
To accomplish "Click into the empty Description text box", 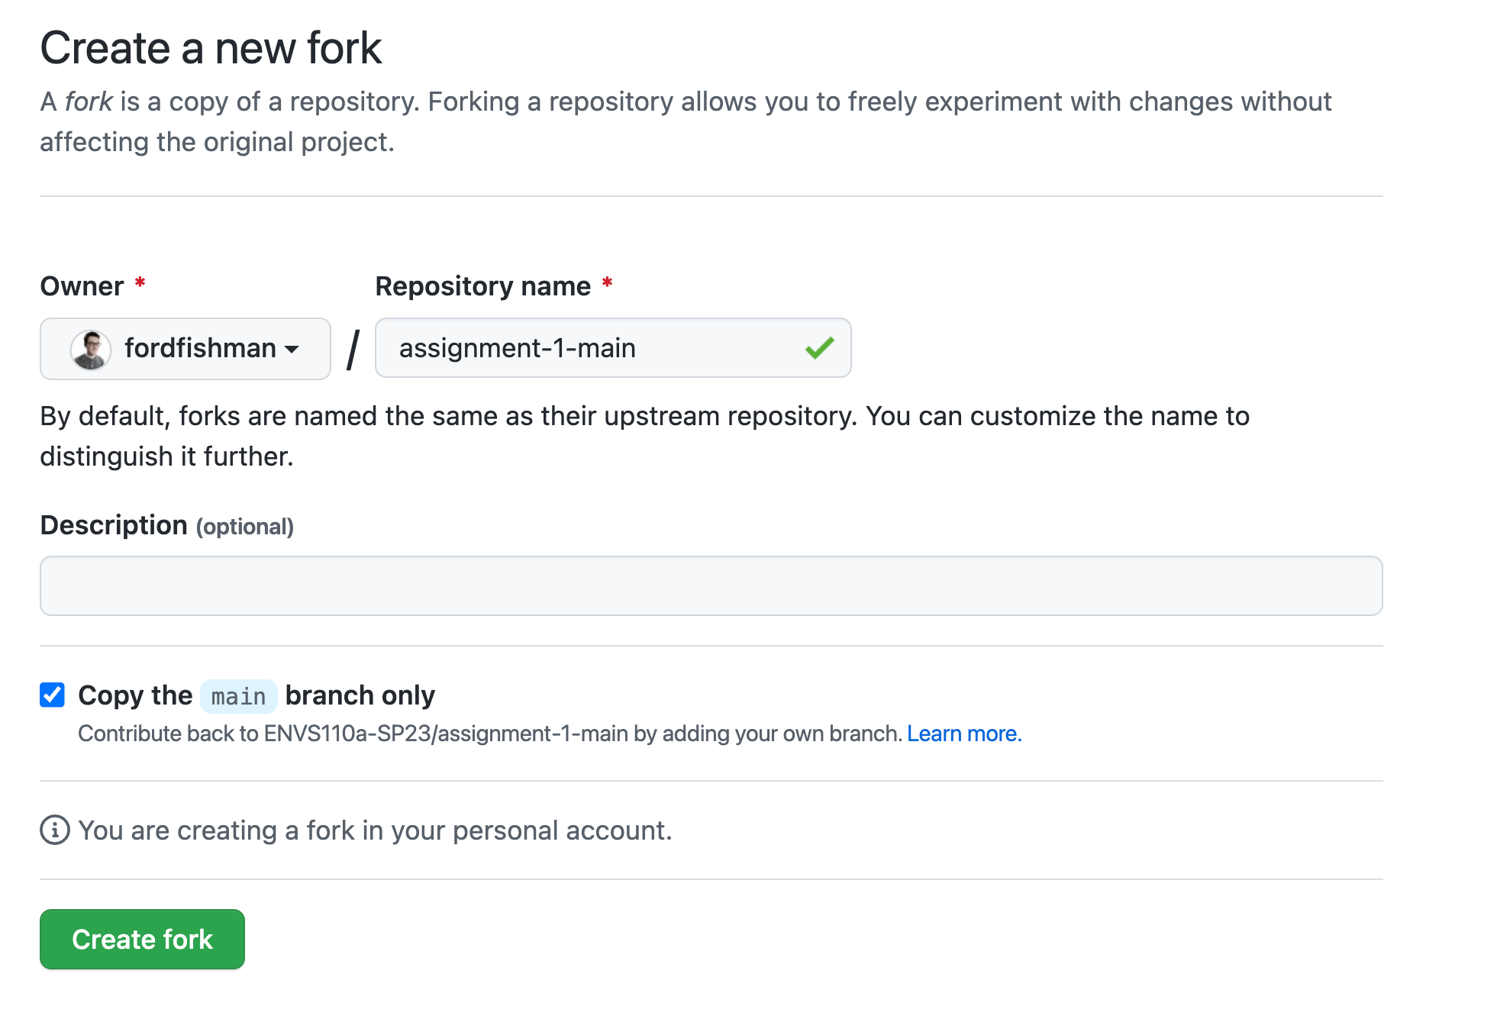I will click(x=711, y=585).
